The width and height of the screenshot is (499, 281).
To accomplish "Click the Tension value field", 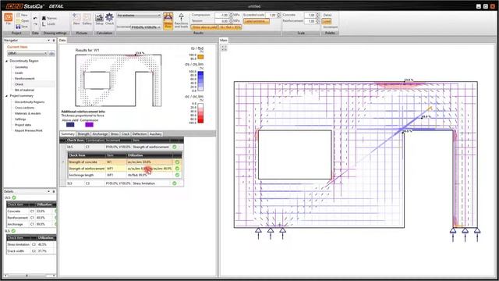I will click(x=221, y=21).
